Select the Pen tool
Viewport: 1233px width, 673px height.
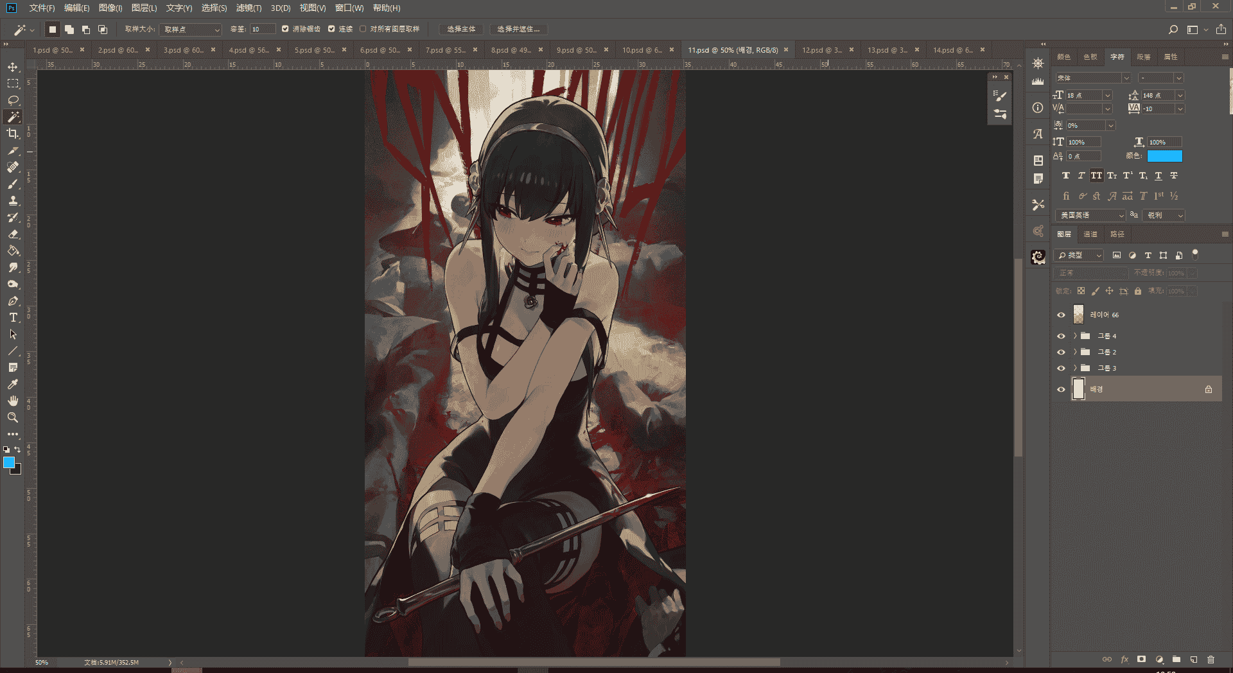(13, 301)
